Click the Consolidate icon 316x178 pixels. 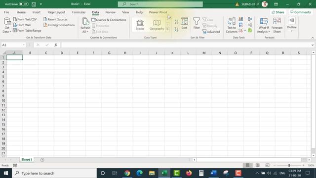(x=250, y=19)
